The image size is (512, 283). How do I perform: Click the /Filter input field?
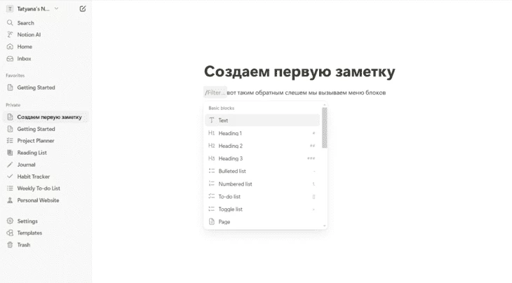[216, 92]
